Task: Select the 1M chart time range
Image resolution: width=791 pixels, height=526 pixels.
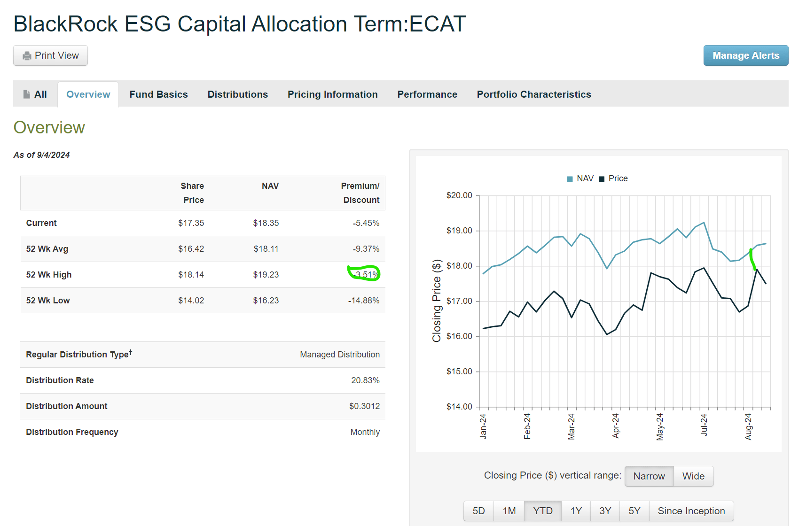Action: (x=509, y=511)
